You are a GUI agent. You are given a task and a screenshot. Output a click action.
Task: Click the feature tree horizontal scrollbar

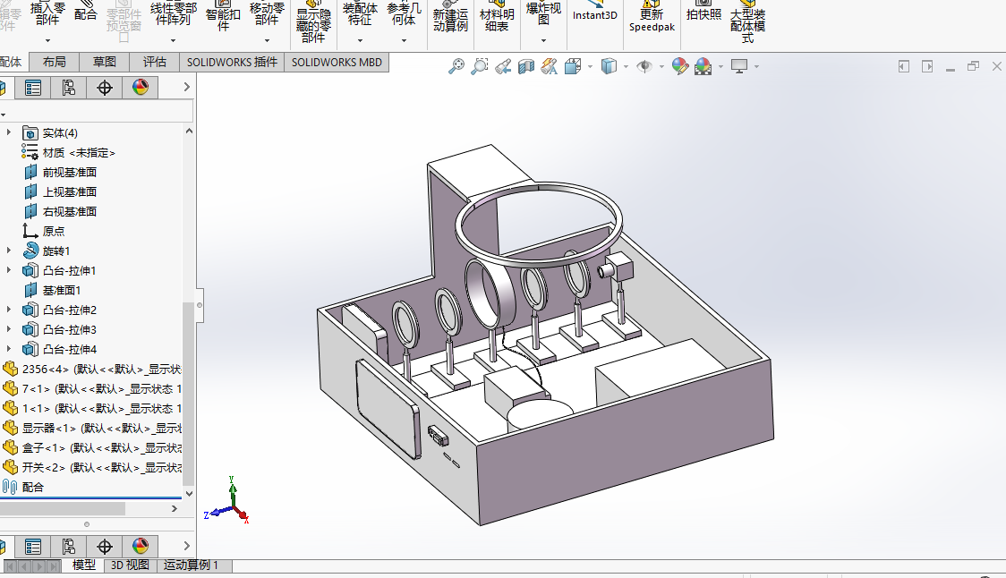pos(63,508)
